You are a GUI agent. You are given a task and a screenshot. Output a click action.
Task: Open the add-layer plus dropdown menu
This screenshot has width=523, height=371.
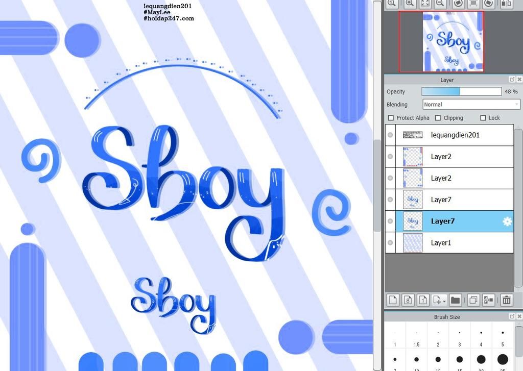pos(439,300)
